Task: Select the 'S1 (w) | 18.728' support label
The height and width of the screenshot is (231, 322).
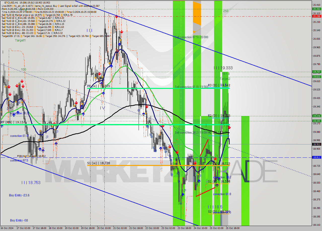Action: coord(99,163)
